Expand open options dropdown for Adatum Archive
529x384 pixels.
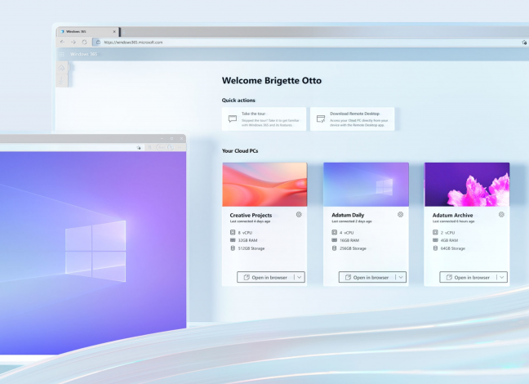(x=502, y=277)
